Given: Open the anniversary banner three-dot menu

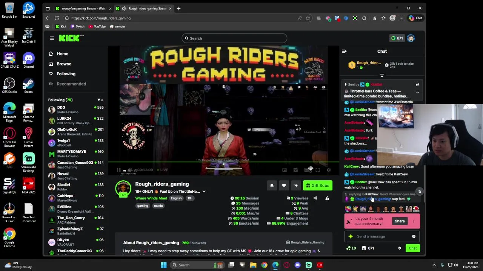Looking at the screenshot, I should pos(414,221).
